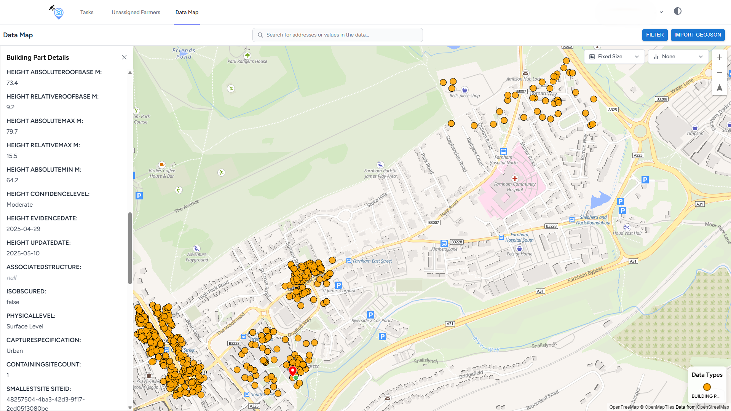Focus the address search field
Image resolution: width=731 pixels, height=411 pixels.
[x=343, y=35]
